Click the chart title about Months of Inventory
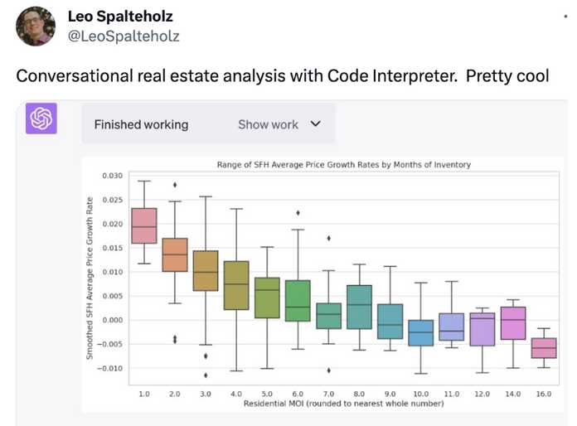The height and width of the screenshot is (426, 577). click(344, 164)
